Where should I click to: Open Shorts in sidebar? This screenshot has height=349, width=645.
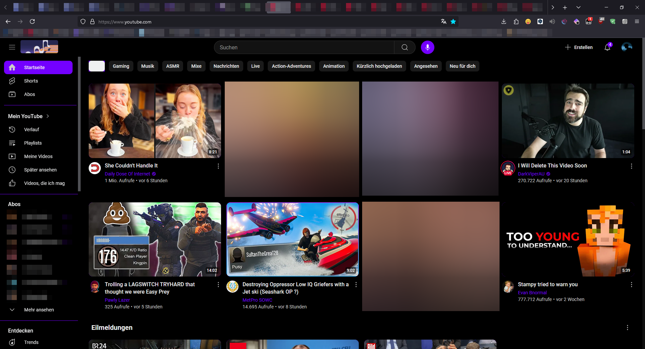coord(38,81)
